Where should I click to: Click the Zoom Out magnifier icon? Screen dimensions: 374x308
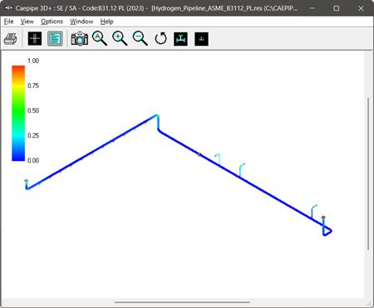[x=140, y=38]
